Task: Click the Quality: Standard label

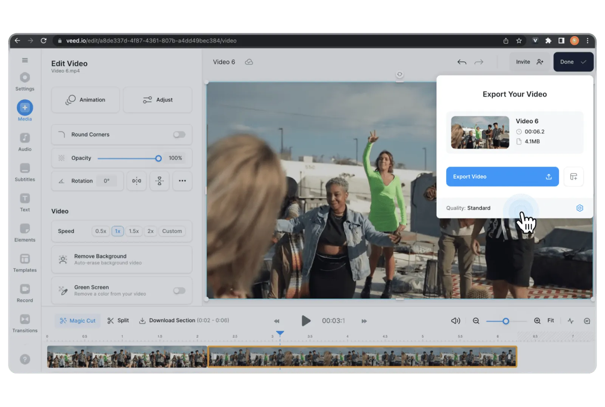Action: pyautogui.click(x=468, y=208)
